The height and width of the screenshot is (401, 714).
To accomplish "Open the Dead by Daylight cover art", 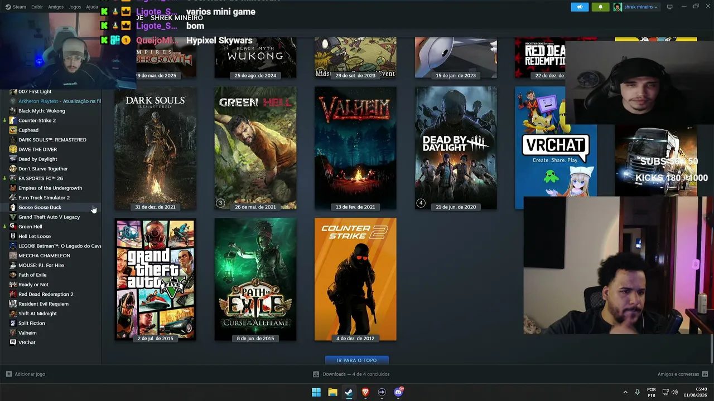I will pyautogui.click(x=456, y=148).
